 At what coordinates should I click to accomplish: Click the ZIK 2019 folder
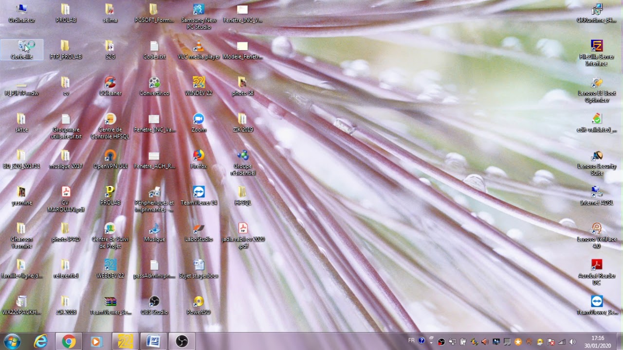(x=242, y=122)
